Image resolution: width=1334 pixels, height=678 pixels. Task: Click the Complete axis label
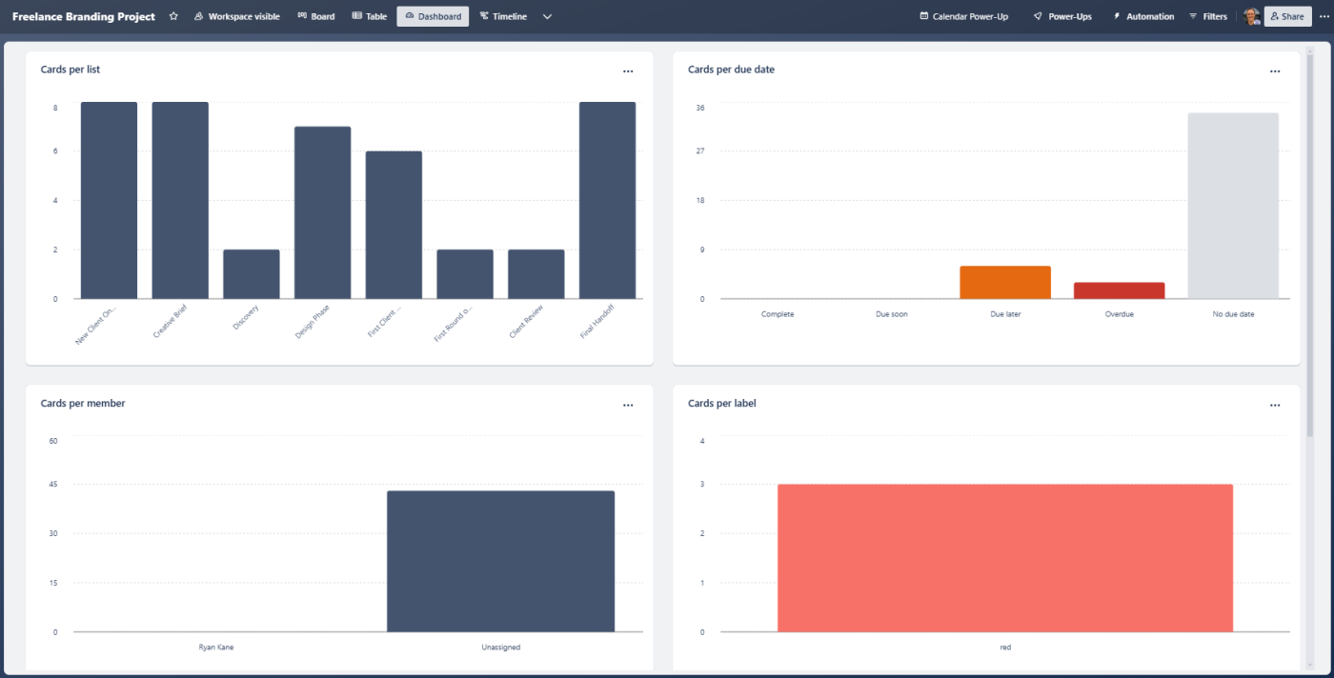click(x=778, y=313)
